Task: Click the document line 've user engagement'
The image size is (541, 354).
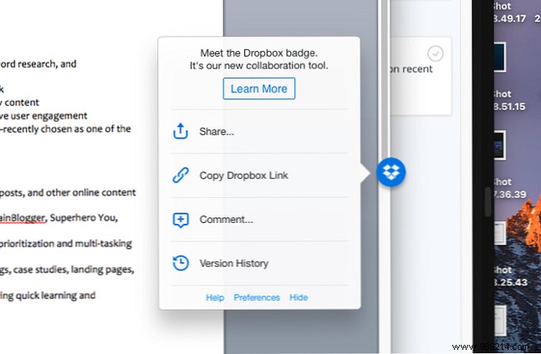Action: pyautogui.click(x=43, y=116)
